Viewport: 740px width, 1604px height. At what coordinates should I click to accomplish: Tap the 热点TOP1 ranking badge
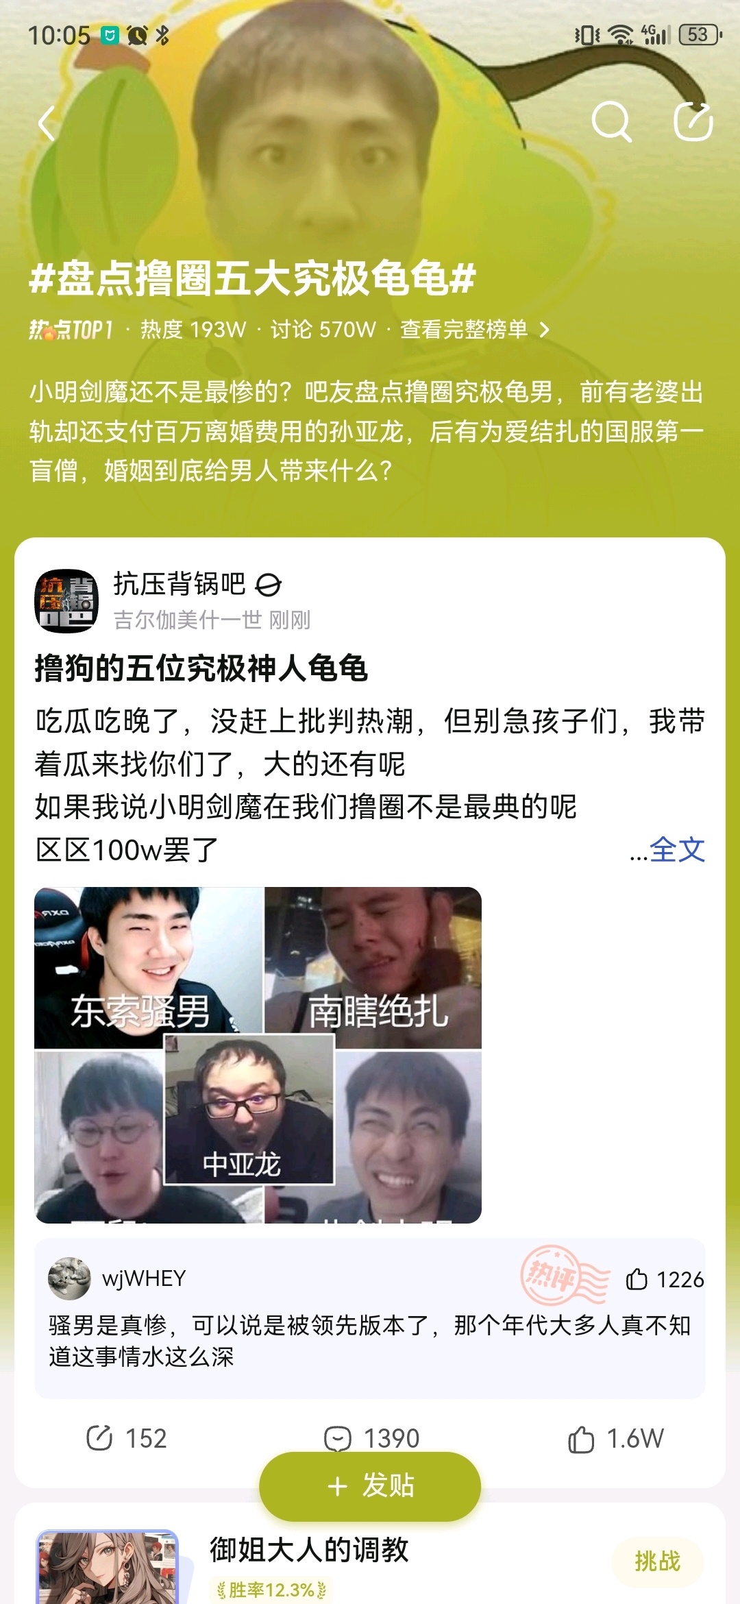pos(71,330)
